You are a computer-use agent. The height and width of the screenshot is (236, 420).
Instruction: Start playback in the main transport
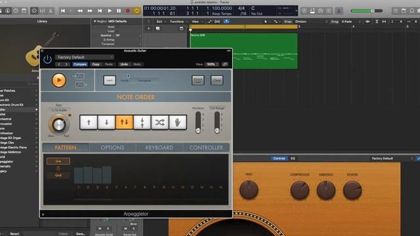point(110,10)
